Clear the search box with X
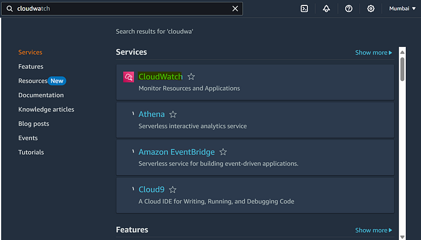The width and height of the screenshot is (421, 240). coord(235,8)
